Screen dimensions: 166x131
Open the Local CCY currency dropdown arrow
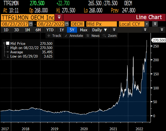[147, 24]
